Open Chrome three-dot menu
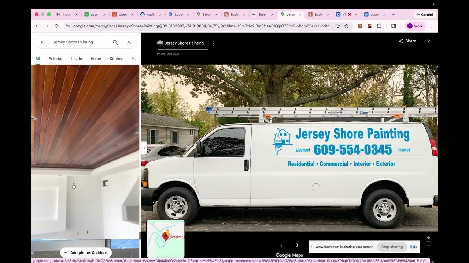 tap(432, 26)
